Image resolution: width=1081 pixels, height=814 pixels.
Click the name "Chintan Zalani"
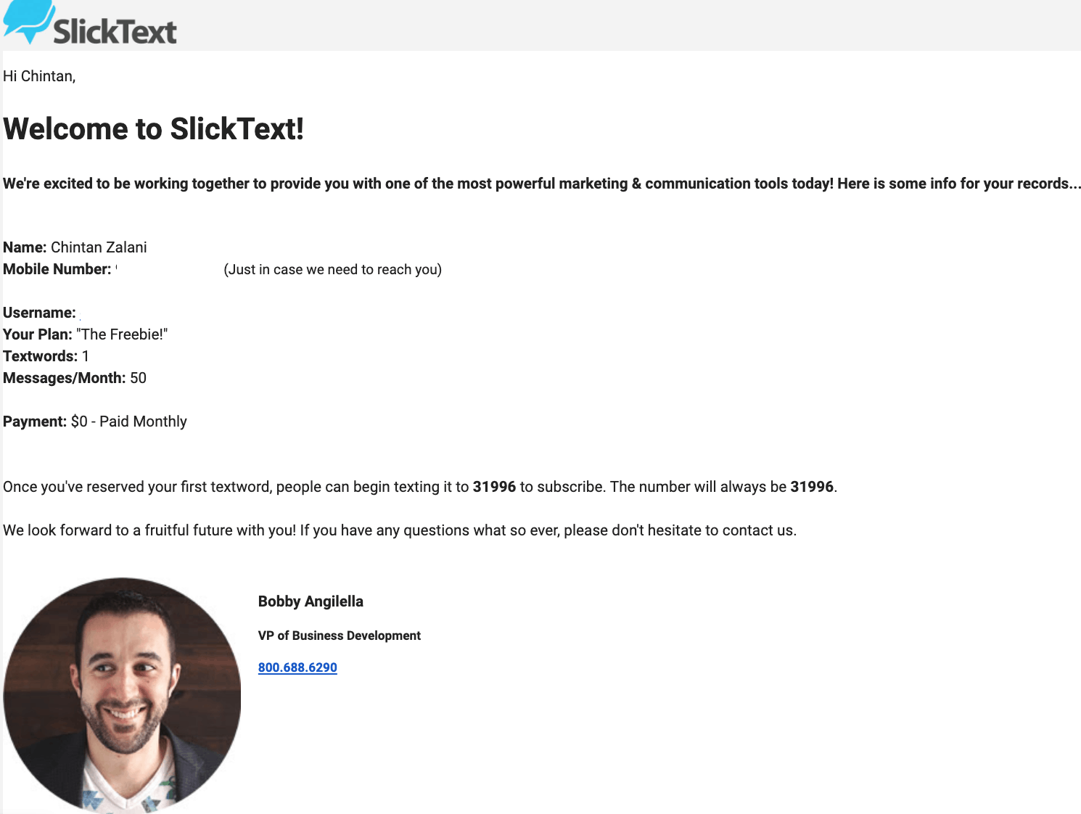tap(99, 247)
